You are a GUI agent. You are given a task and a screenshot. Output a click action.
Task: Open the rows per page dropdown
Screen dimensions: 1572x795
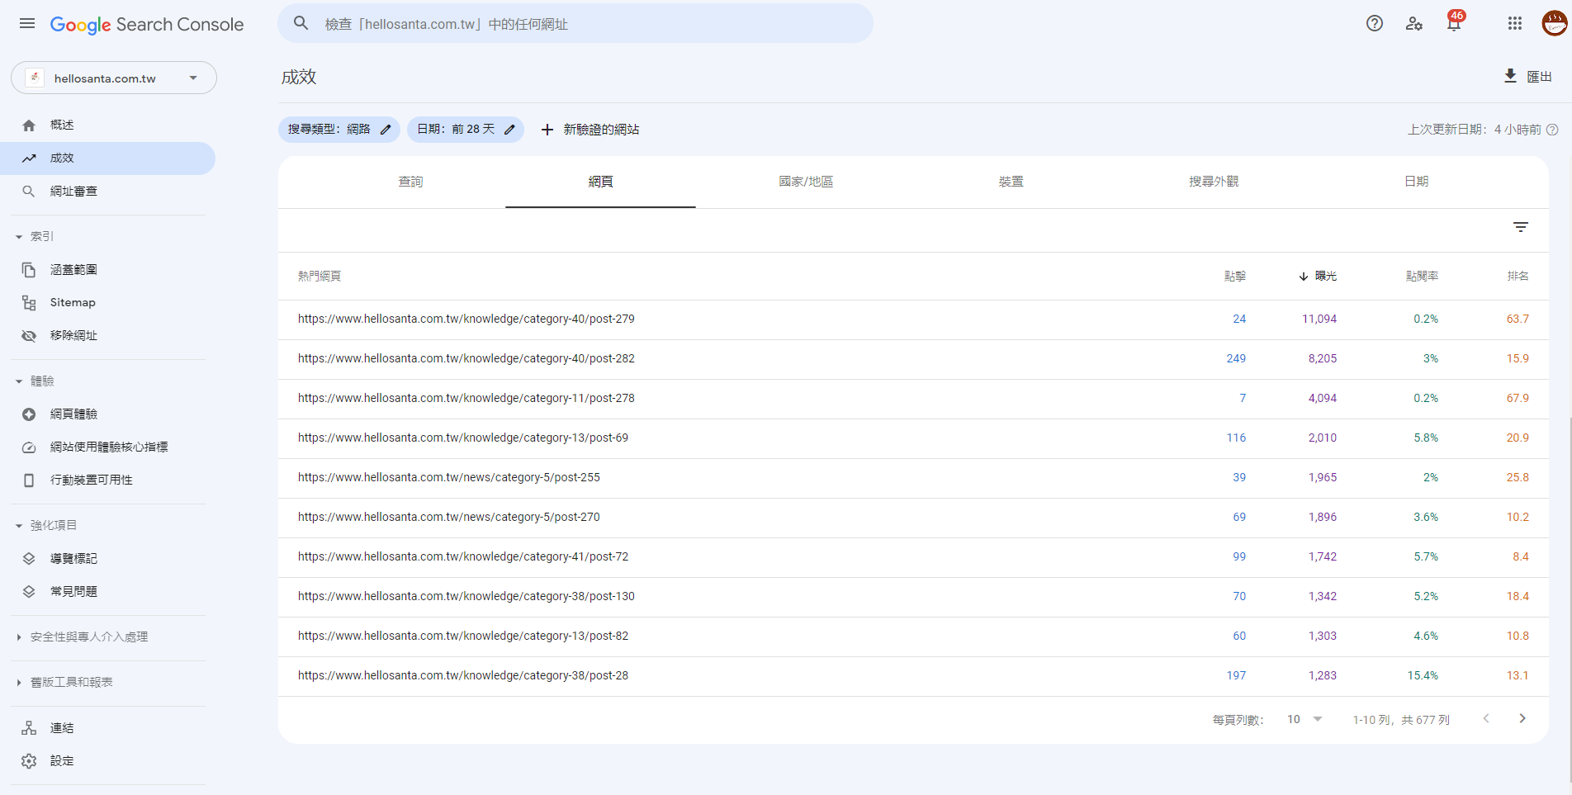[1304, 719]
